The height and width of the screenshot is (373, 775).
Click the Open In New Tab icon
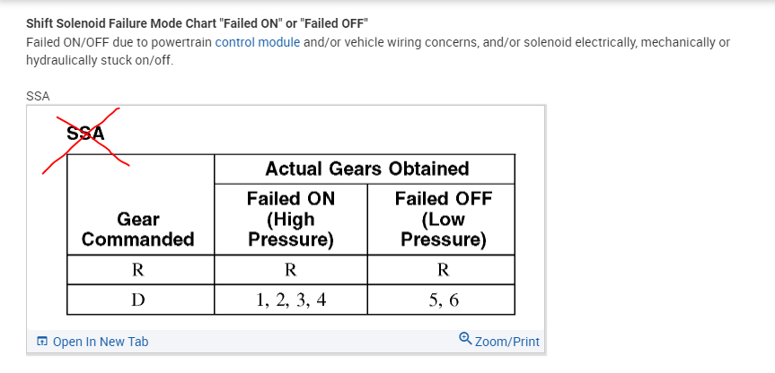[x=41, y=342]
